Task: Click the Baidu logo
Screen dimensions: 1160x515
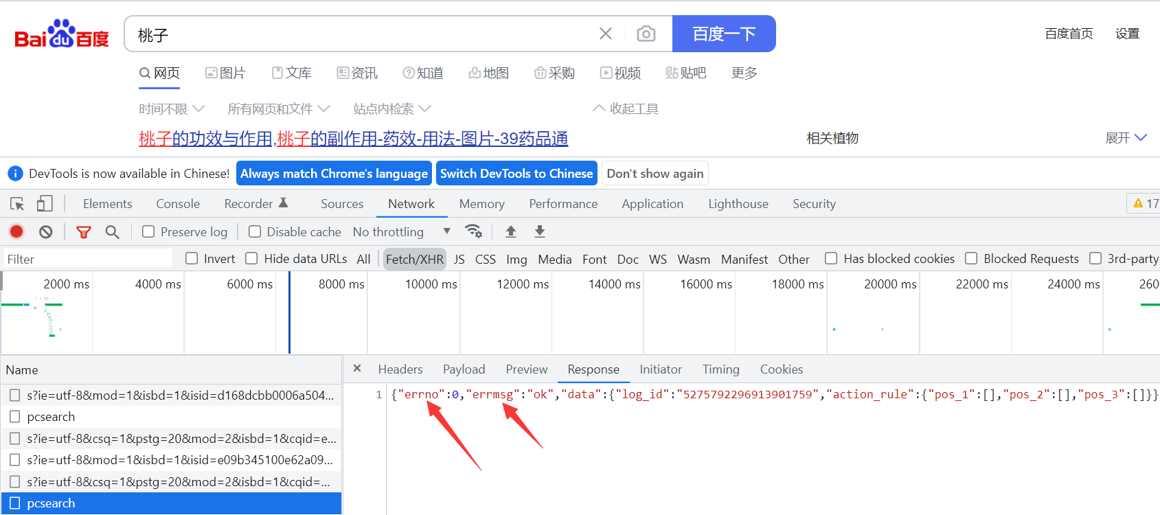Action: pos(62,34)
